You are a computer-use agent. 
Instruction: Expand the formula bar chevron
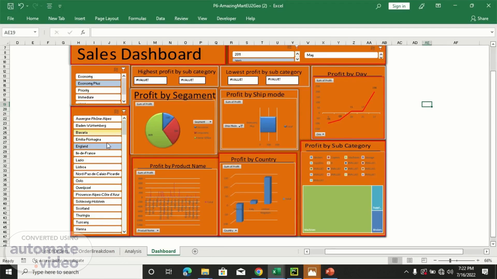coord(492,32)
